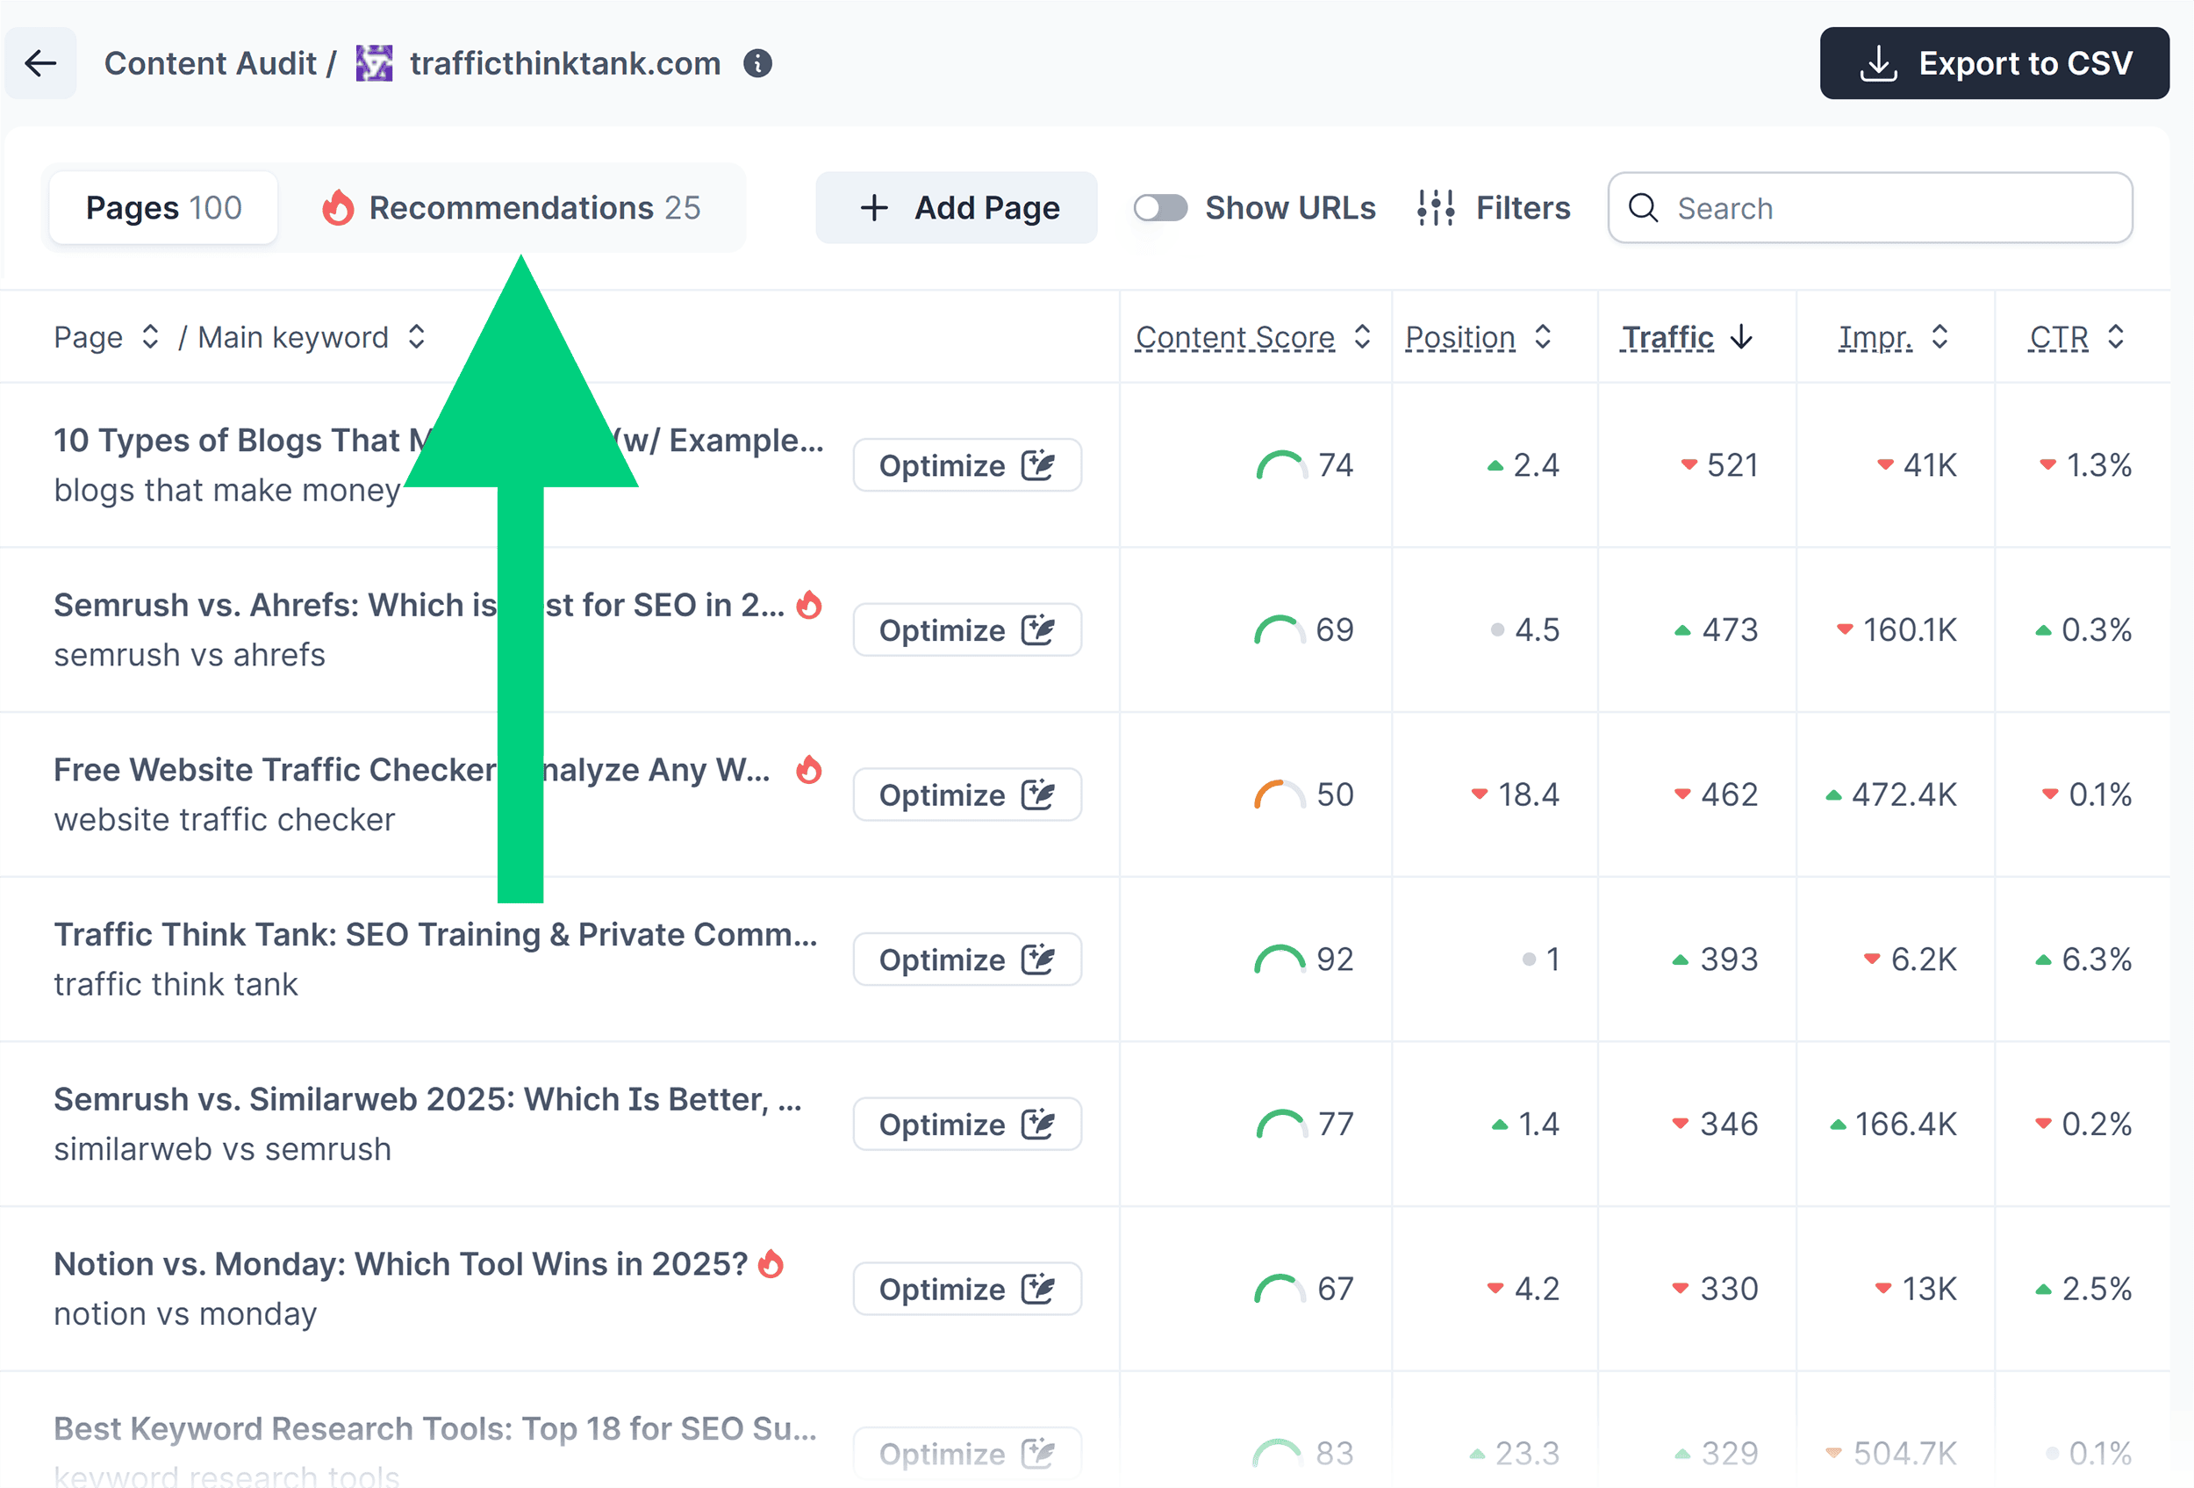Click the keyword 'blogs that make money'
The image size is (2194, 1488).
(x=227, y=490)
